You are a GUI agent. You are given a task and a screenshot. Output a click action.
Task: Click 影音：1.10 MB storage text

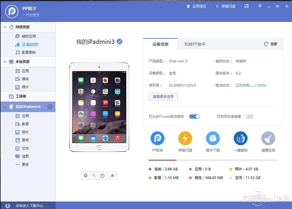click(166, 178)
